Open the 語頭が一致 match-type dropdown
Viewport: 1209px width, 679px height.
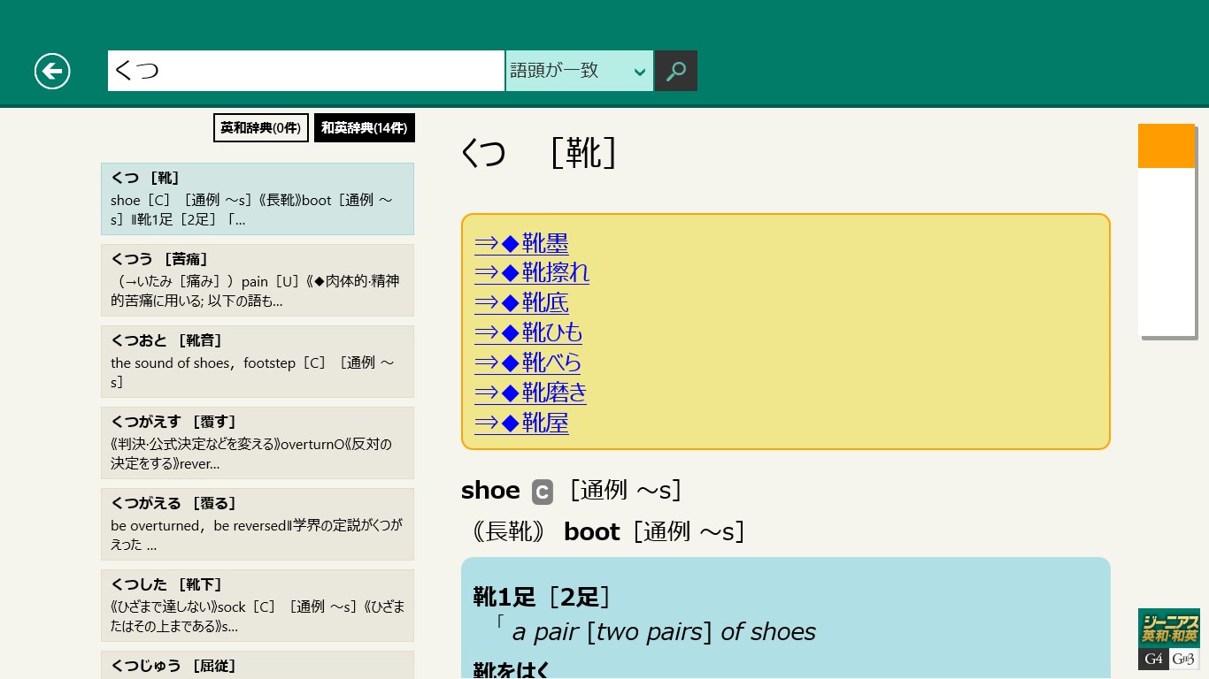[580, 71]
